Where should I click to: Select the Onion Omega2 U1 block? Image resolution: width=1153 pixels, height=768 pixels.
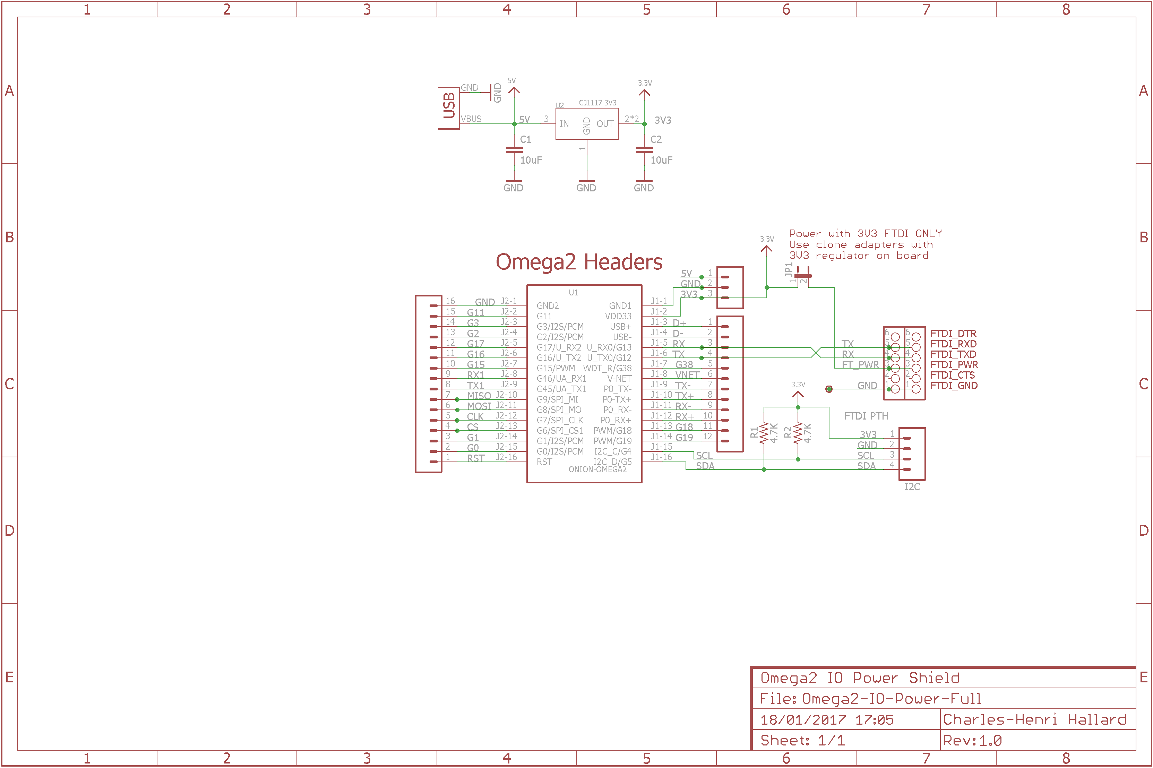click(x=584, y=383)
